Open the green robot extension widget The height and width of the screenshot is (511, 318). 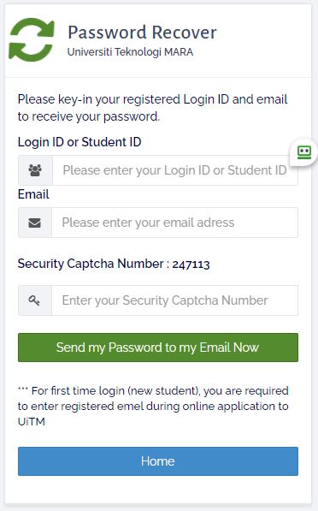304,152
